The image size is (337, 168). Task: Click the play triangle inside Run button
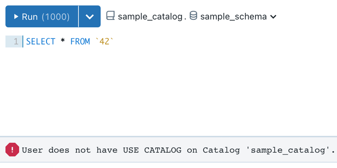[x=16, y=16]
